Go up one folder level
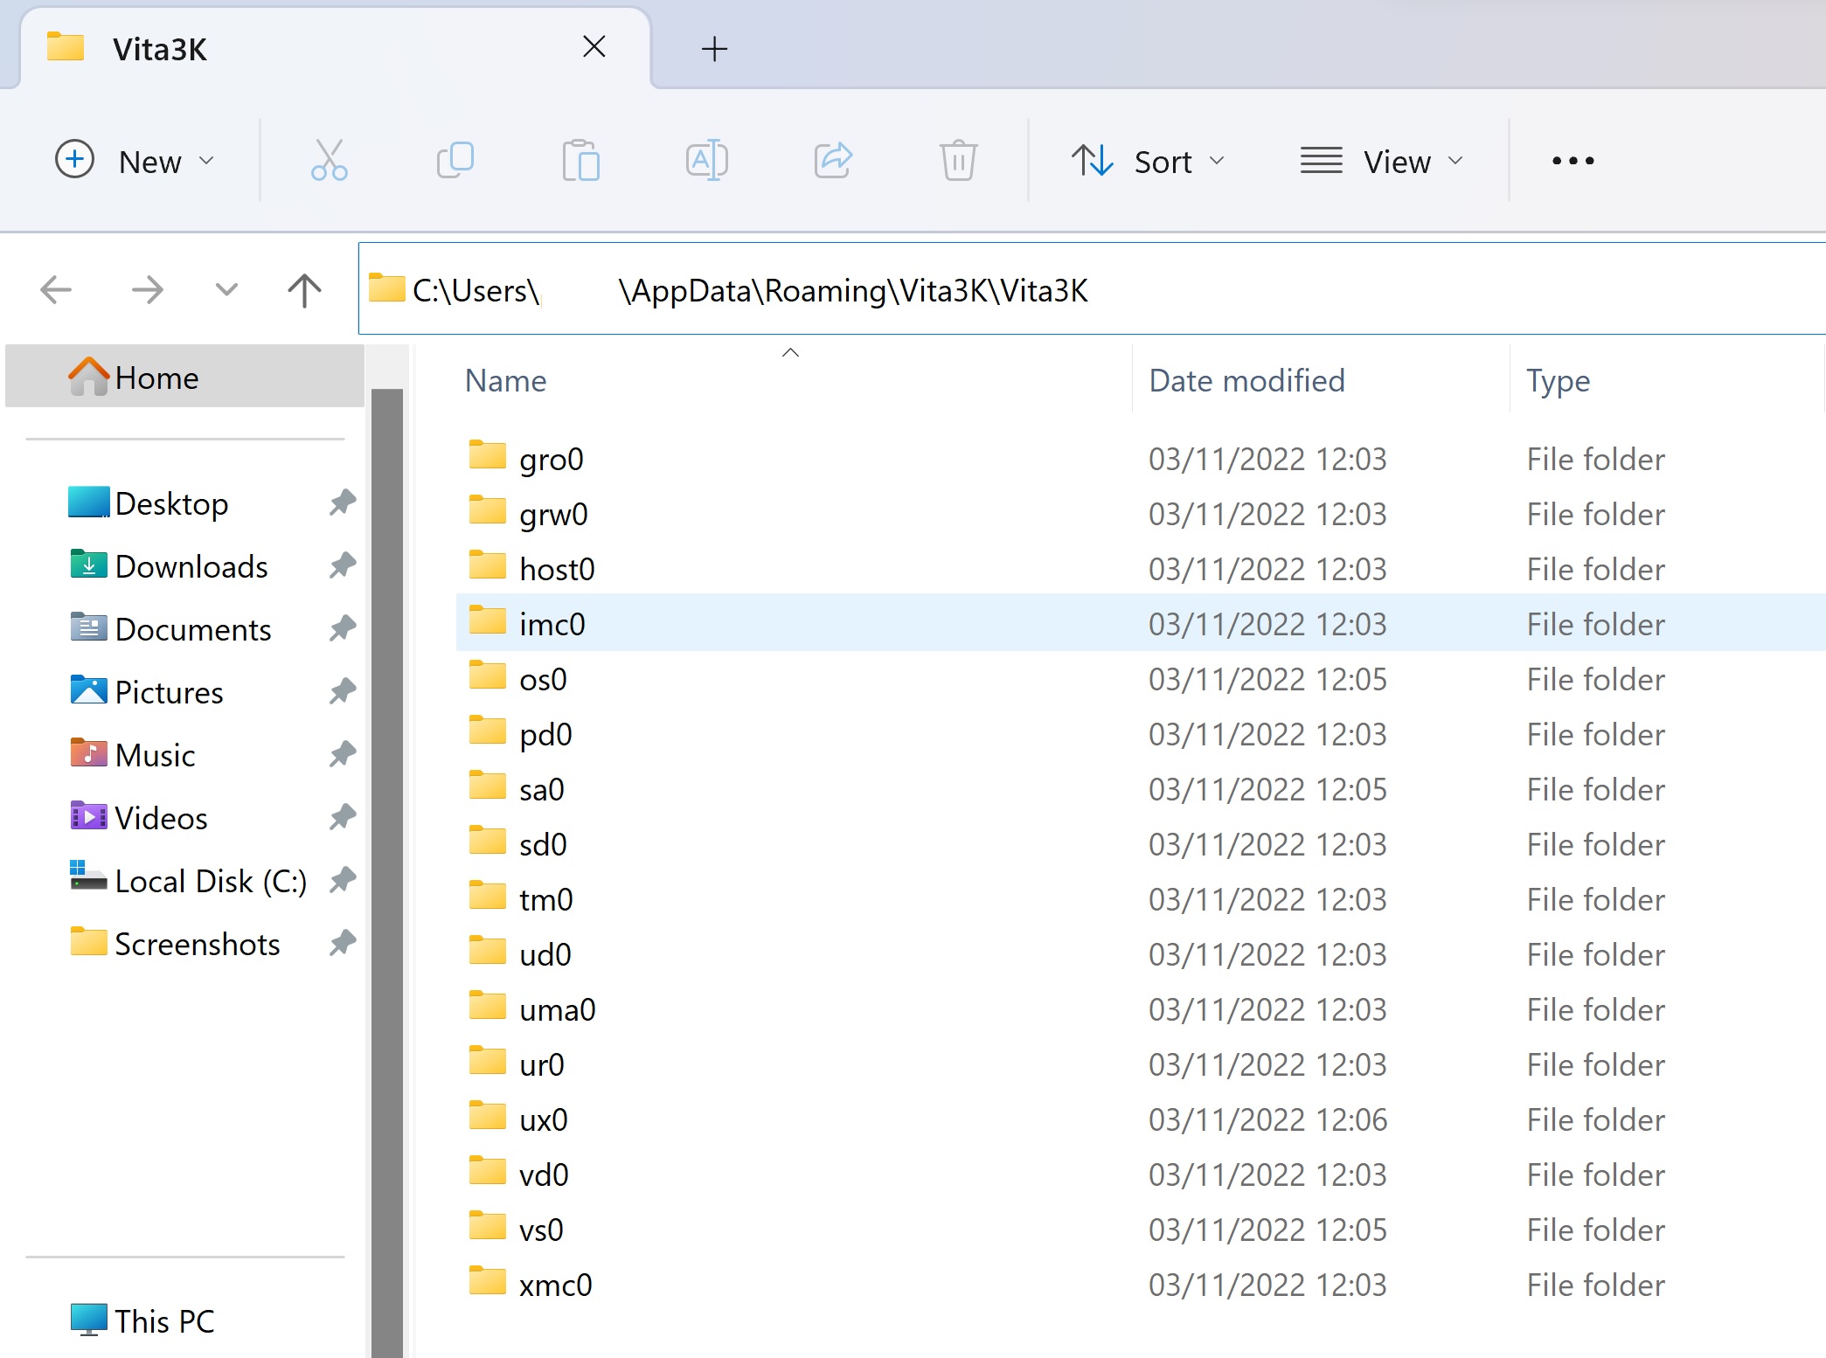Viewport: 1826px width, 1358px height. [x=304, y=289]
